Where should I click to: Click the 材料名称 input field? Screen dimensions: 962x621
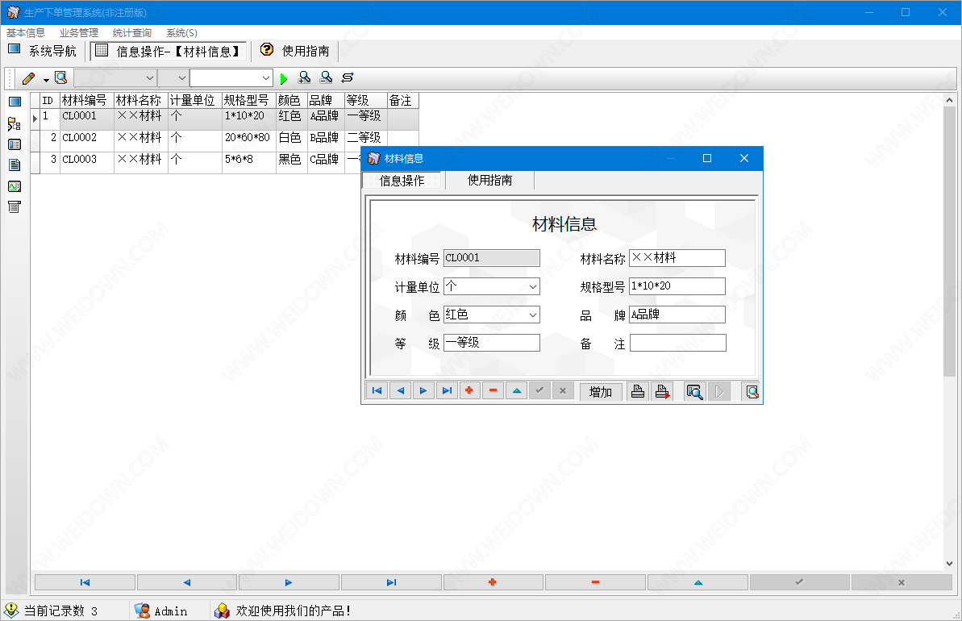677,258
